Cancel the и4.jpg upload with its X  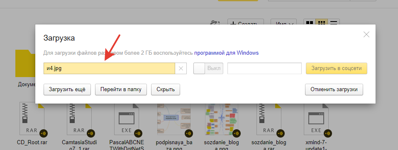181,68
